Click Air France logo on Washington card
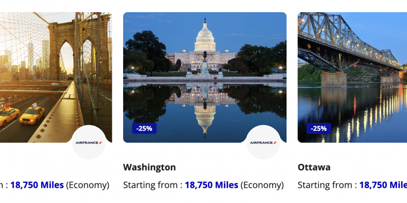 [263, 143]
